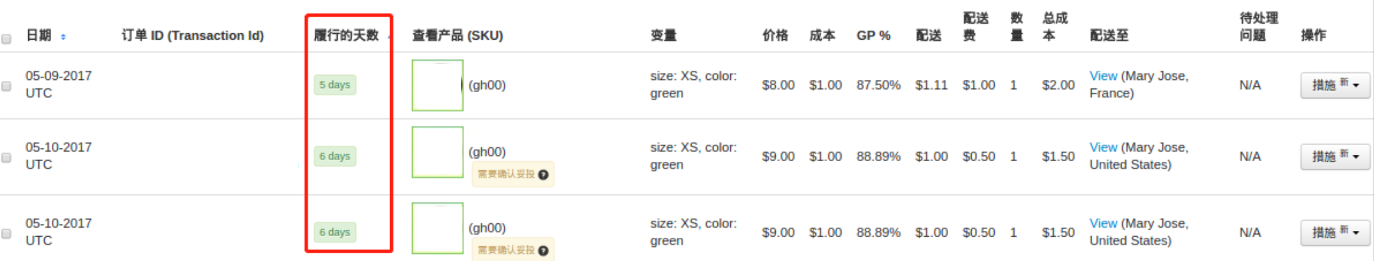Click the help icon on second row's 需要确认妥投 badge

point(543,175)
